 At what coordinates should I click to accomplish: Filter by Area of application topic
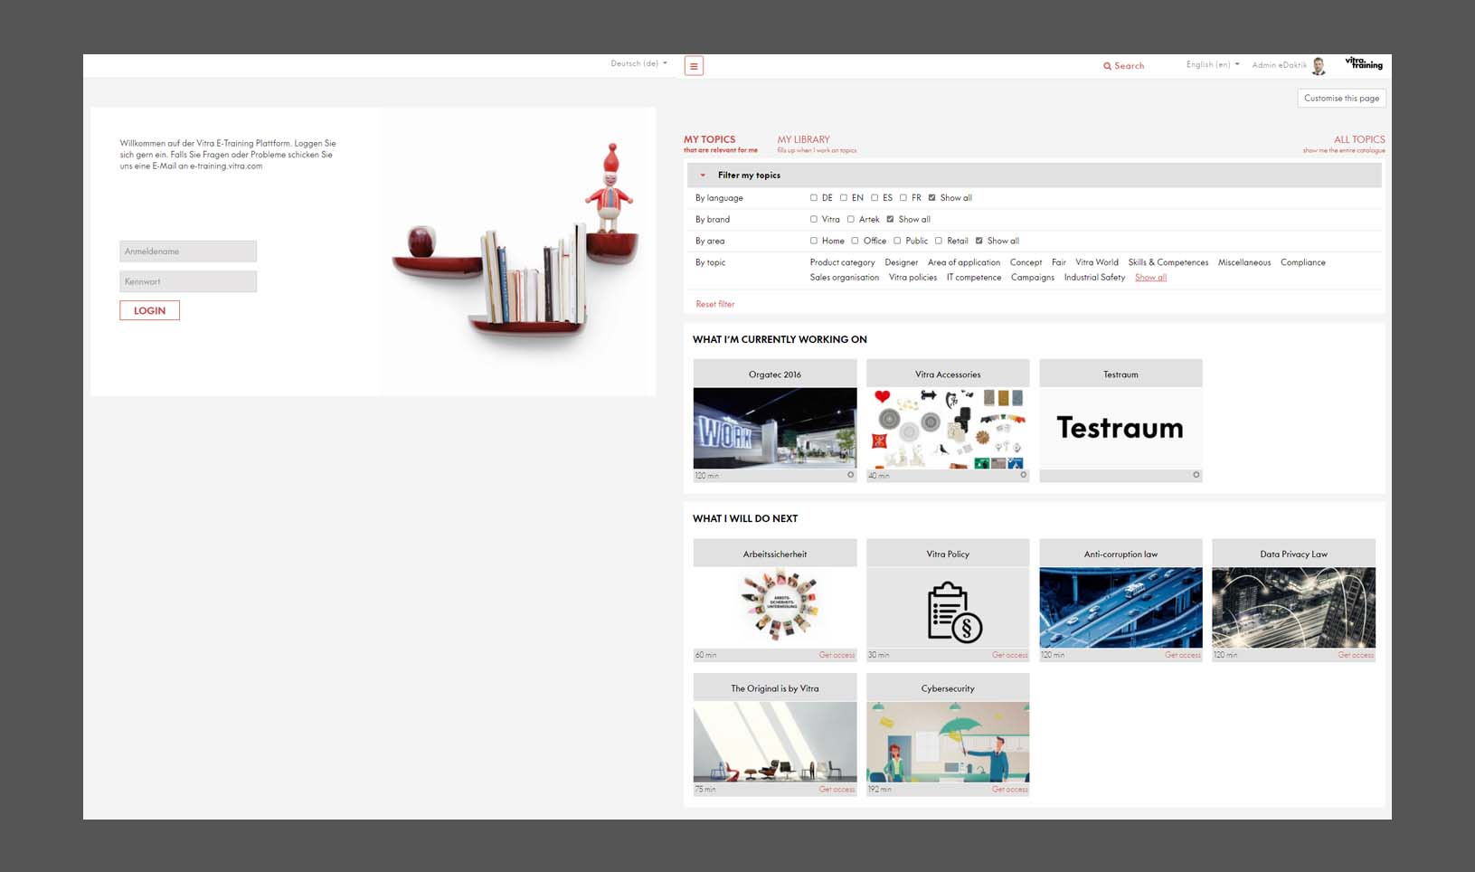[x=964, y=263]
